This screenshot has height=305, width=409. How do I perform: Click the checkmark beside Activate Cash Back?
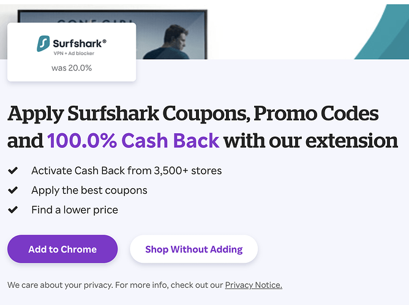tap(13, 171)
